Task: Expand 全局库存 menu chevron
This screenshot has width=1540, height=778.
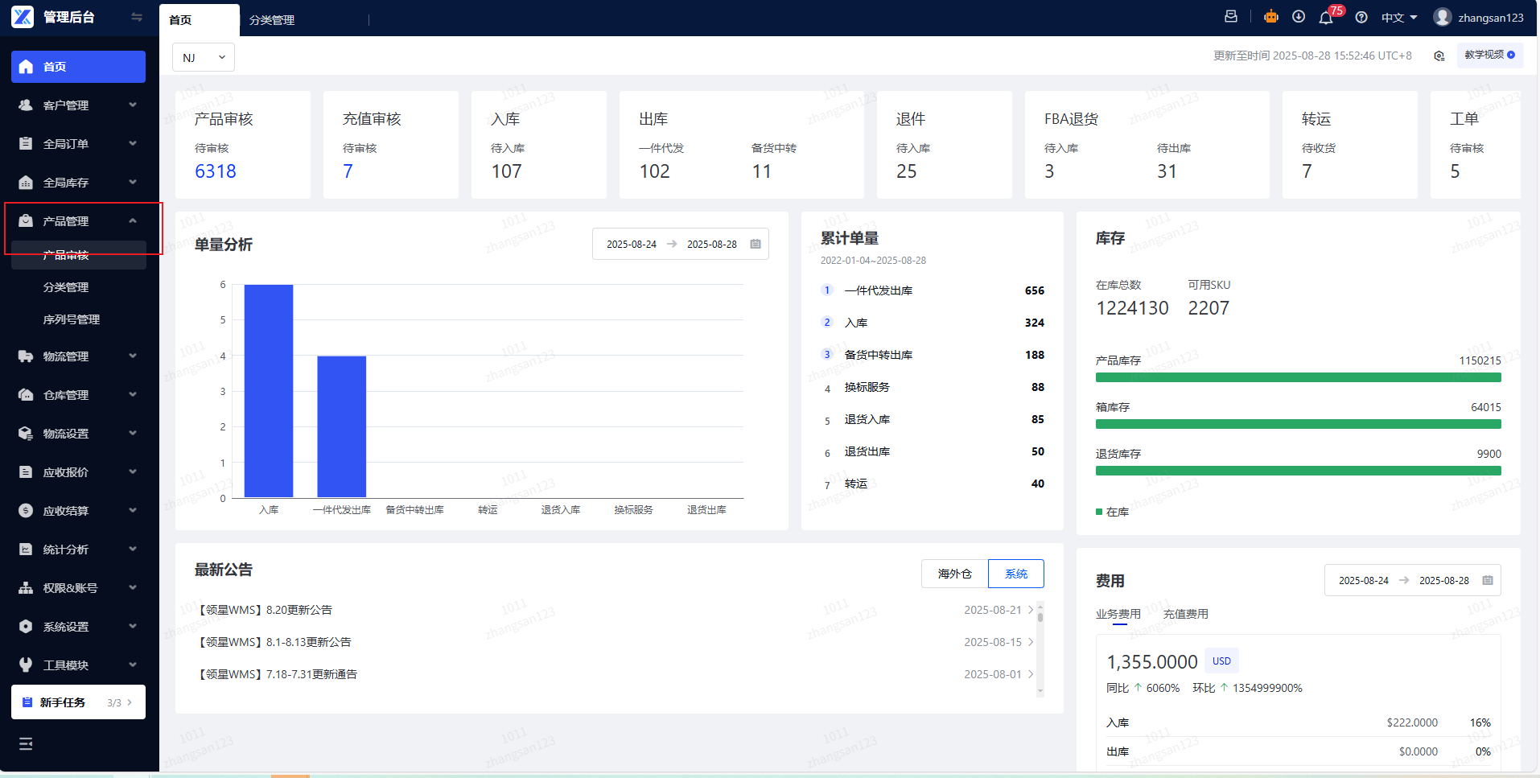Action: [x=133, y=182]
